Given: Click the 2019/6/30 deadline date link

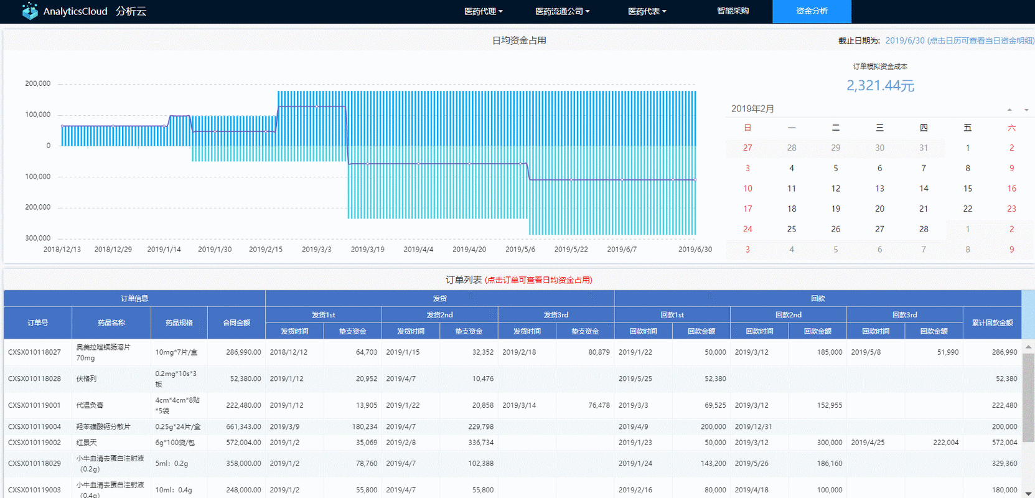Looking at the screenshot, I should point(960,40).
